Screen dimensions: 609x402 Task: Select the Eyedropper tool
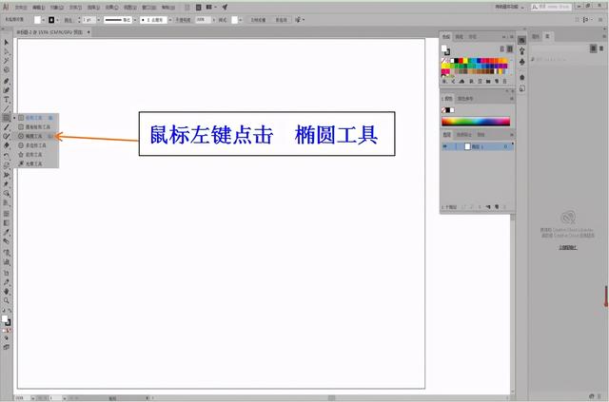pyautogui.click(x=7, y=233)
